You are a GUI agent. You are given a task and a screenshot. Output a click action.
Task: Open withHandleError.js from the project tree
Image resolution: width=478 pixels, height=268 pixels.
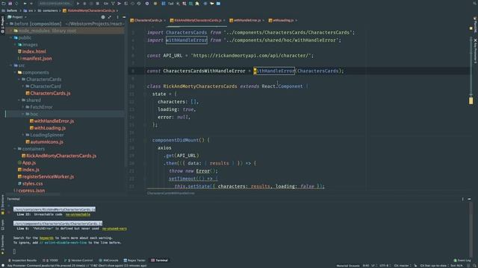pos(52,121)
